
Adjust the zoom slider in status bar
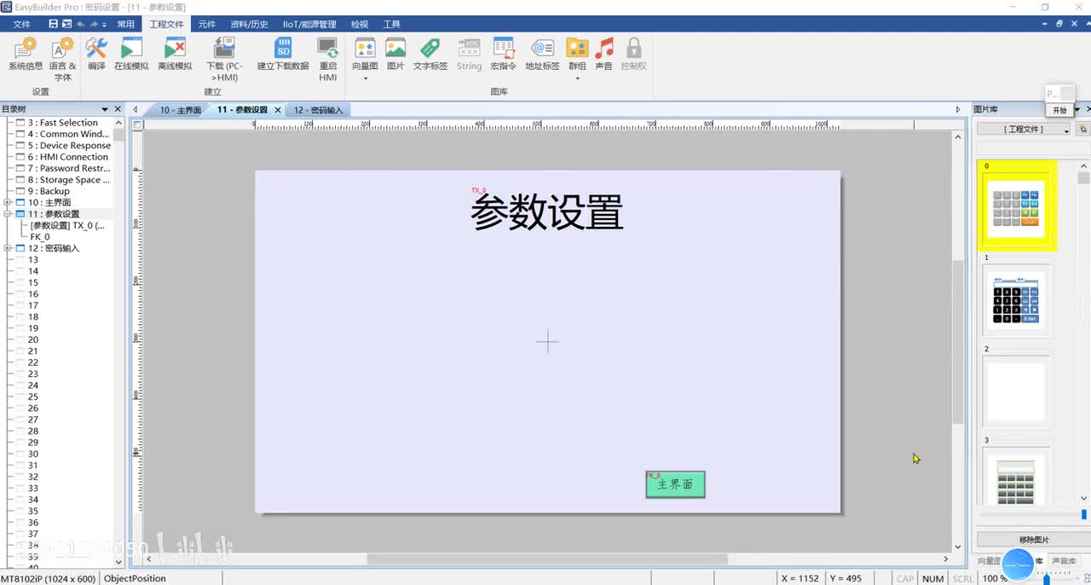[1047, 578]
